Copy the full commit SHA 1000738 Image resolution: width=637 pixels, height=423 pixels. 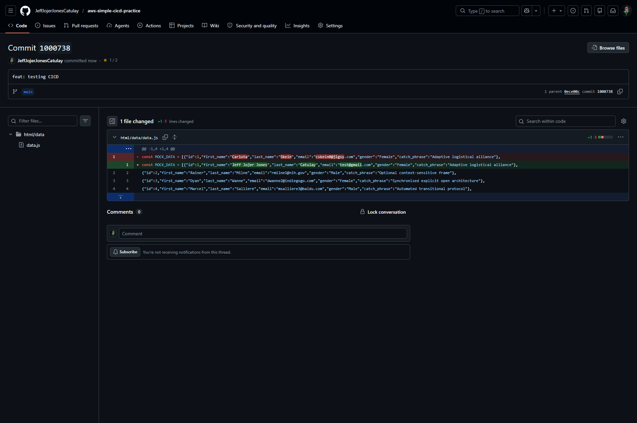pos(620,92)
